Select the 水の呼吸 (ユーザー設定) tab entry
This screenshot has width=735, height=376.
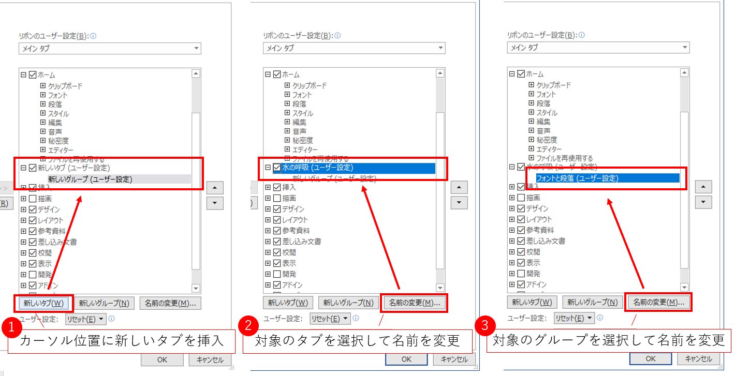click(318, 168)
